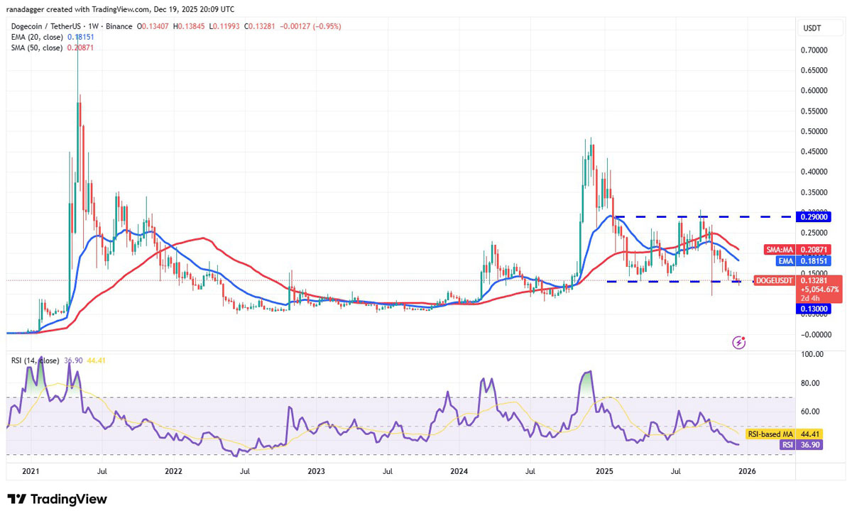Screen dimensions: 852x518
Task: Click the TradingView logo at bottom left
Action: coord(58,499)
